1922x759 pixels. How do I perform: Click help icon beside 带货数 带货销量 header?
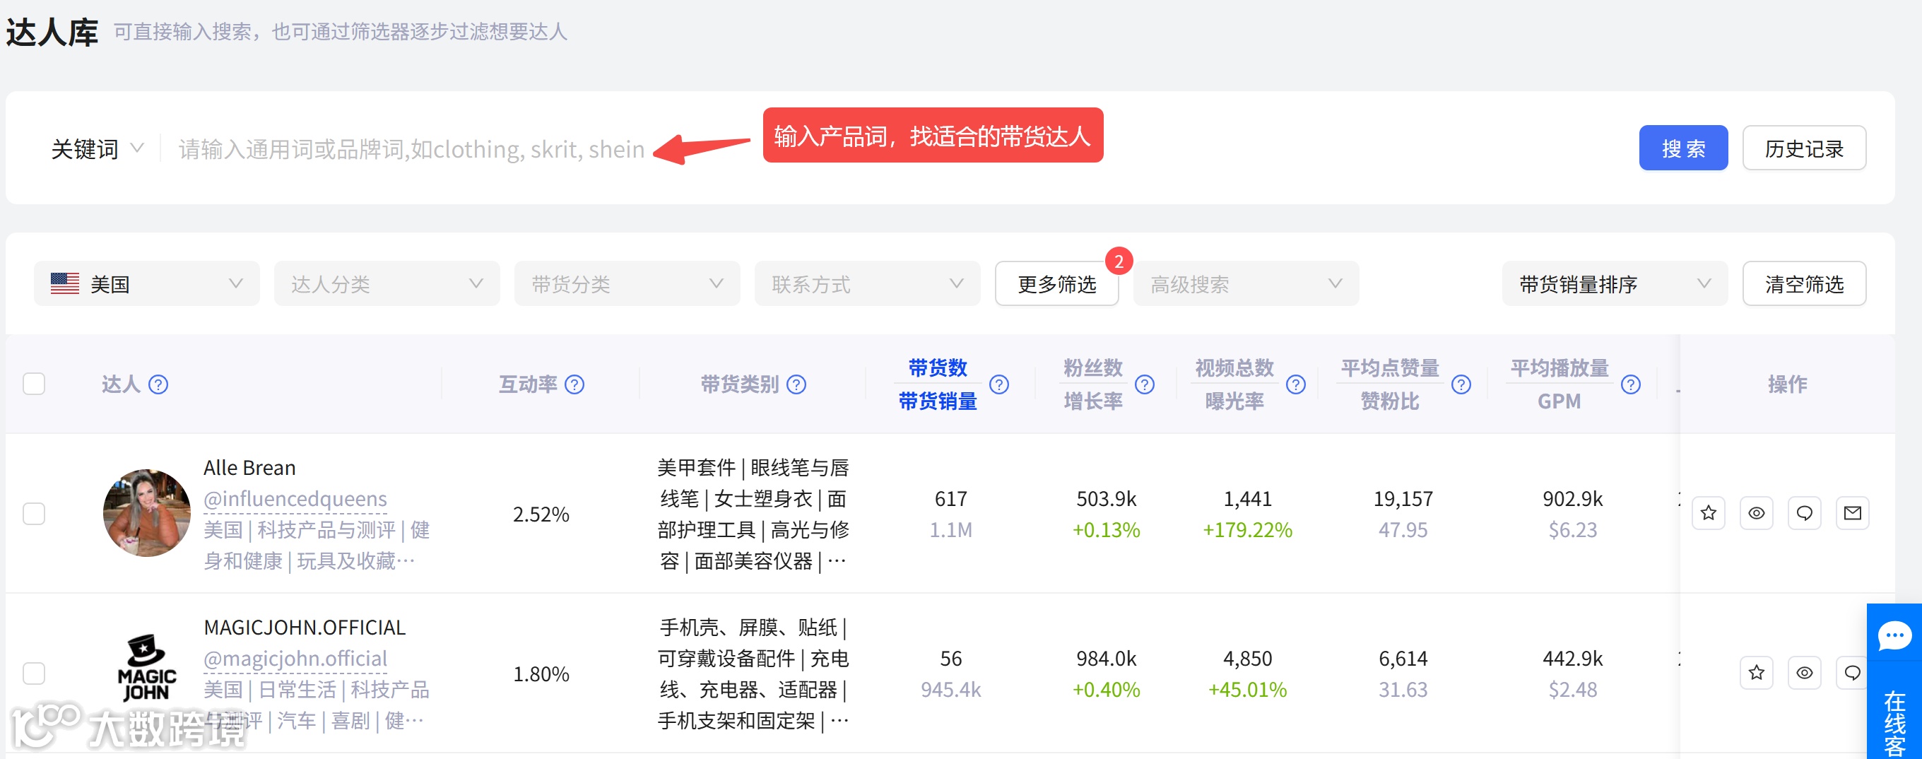tap(999, 384)
